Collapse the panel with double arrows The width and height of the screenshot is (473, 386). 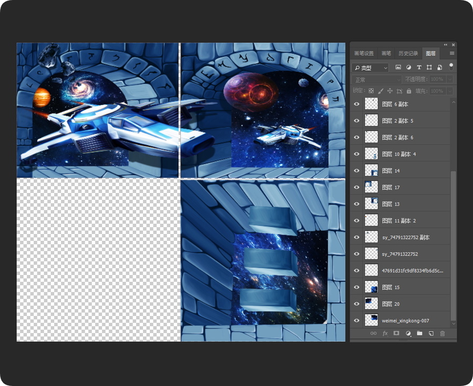click(446, 45)
